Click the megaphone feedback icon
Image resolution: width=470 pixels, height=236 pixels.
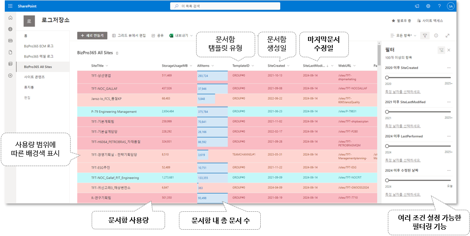point(417,6)
